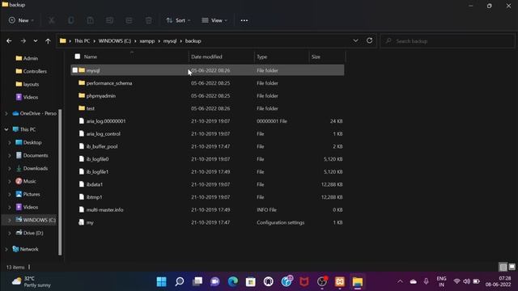
Task: Launch Microsoft Edge from taskbar
Action: tap(233, 281)
